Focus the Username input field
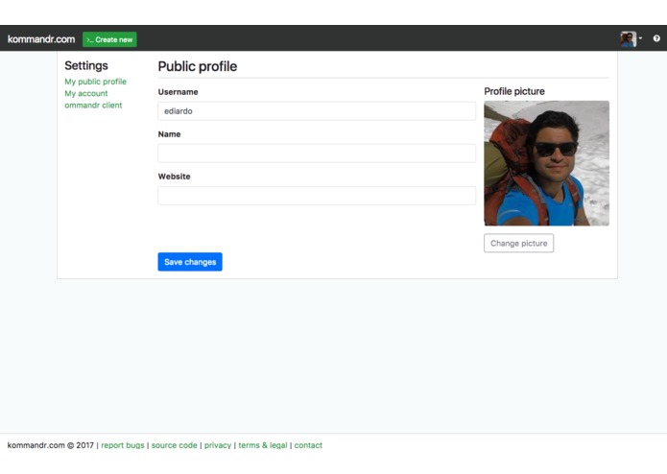667x474 pixels. tap(317, 111)
